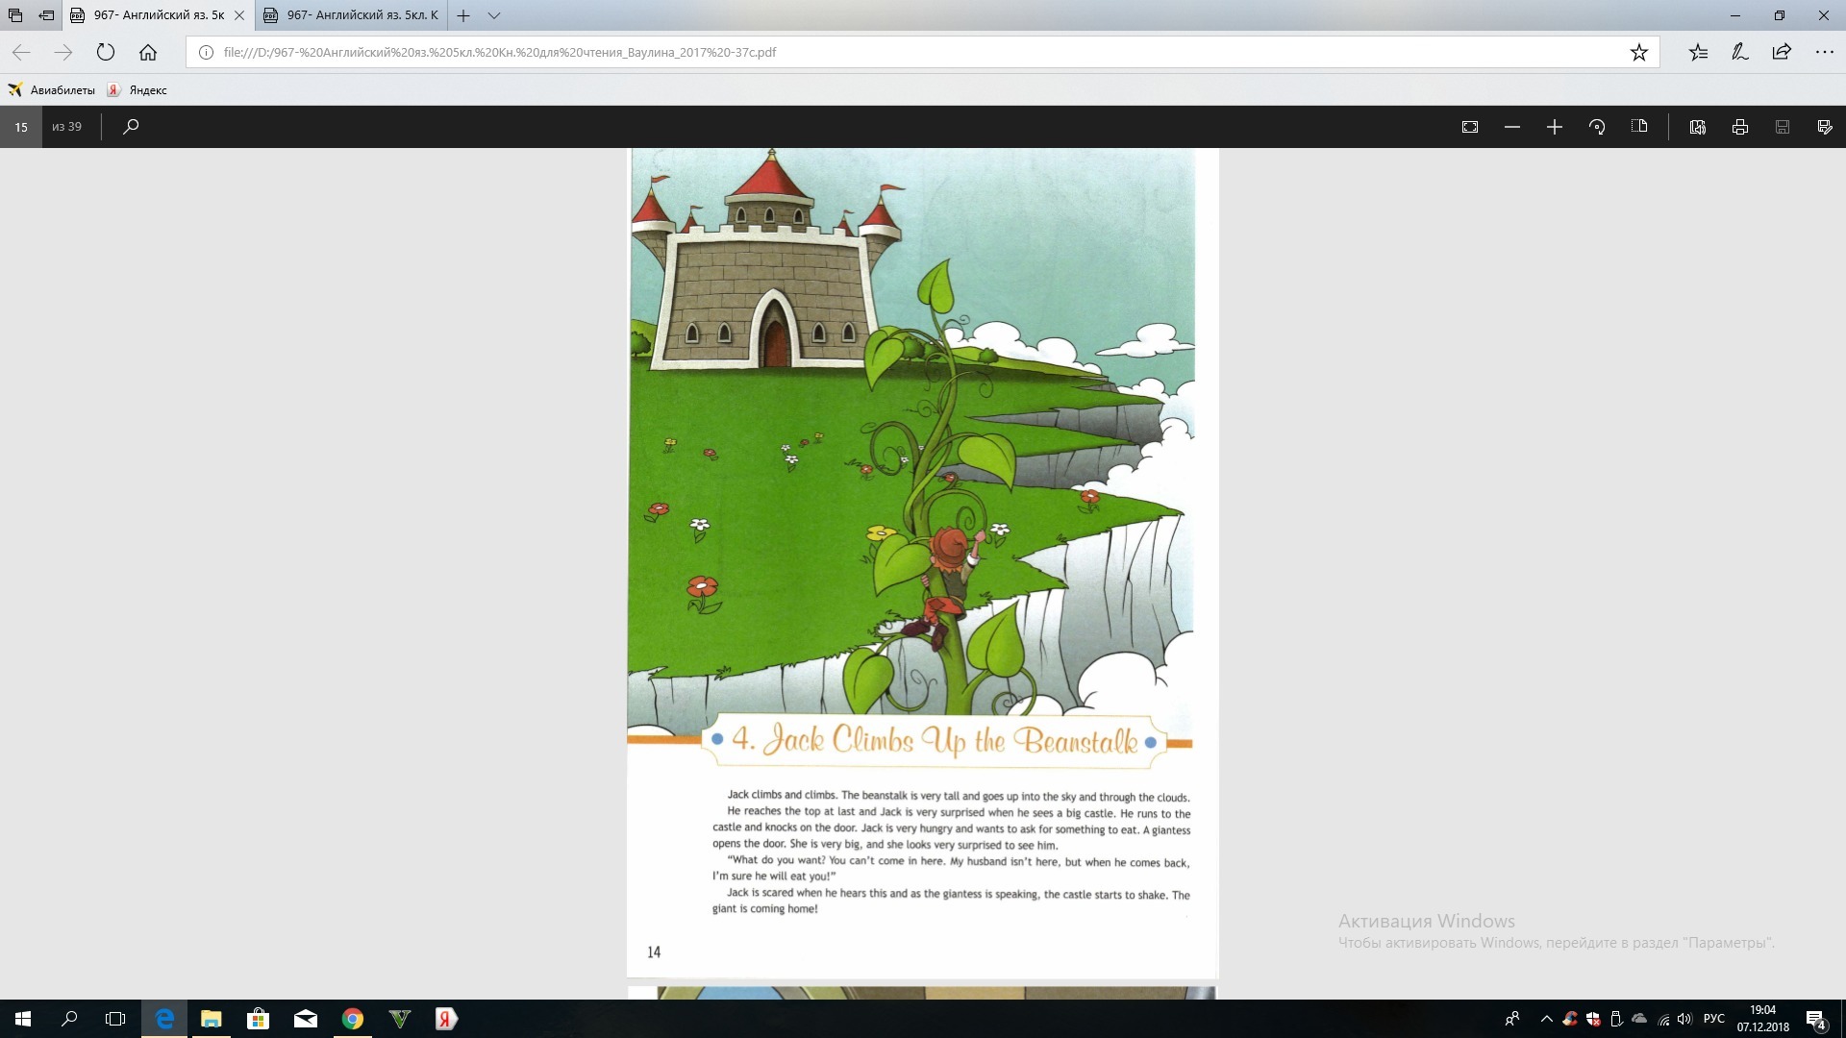Viewport: 1846px width, 1038px height.
Task: Click the PDF page number field showing 15
Action: click(x=21, y=127)
